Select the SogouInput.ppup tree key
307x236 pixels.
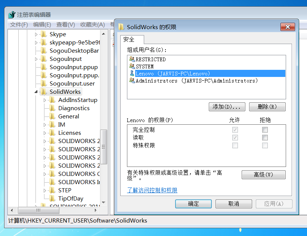click(74, 67)
